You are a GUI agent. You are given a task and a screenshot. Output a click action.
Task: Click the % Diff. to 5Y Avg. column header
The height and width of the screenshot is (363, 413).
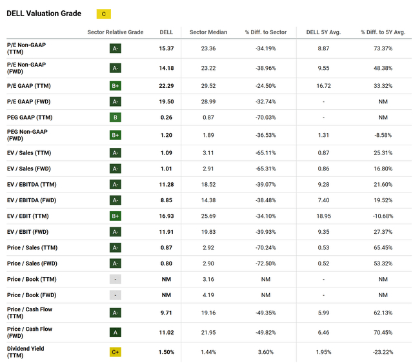click(x=383, y=32)
